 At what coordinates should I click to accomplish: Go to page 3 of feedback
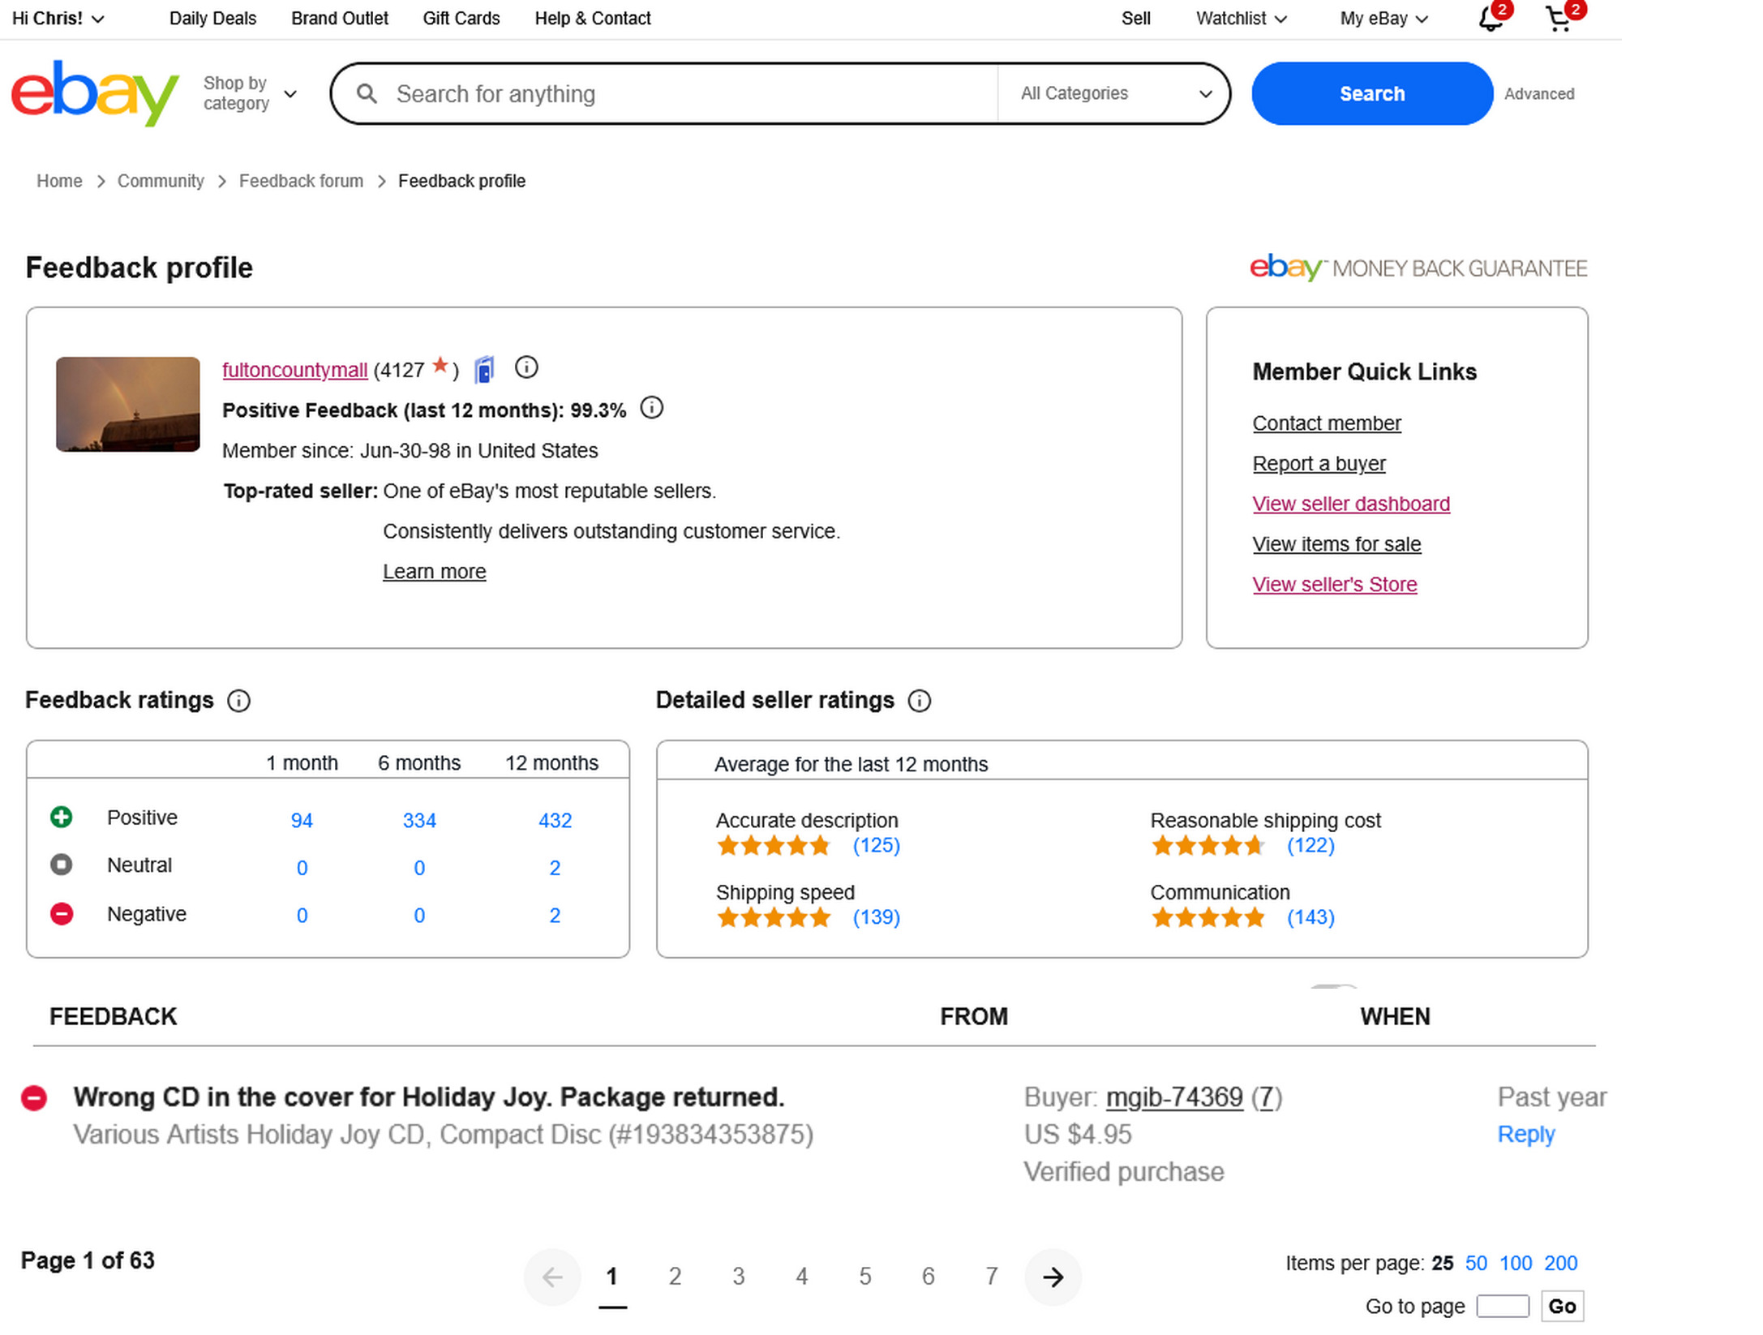pyautogui.click(x=738, y=1277)
